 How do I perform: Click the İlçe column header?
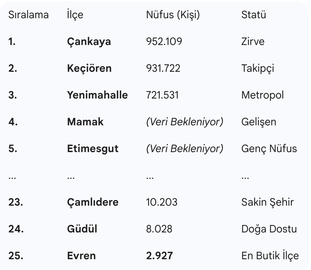(x=75, y=15)
